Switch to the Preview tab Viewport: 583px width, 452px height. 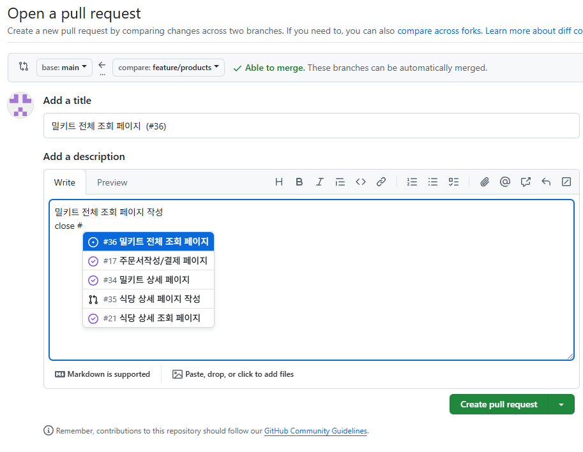[112, 182]
